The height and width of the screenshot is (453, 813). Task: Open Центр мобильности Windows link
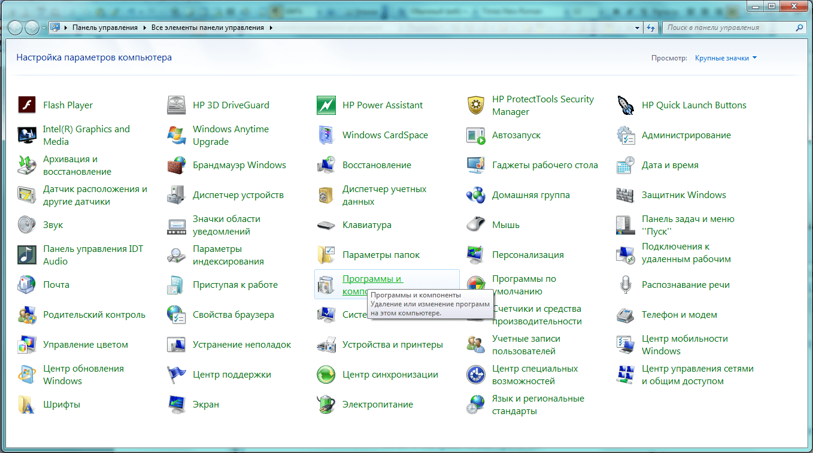click(685, 345)
